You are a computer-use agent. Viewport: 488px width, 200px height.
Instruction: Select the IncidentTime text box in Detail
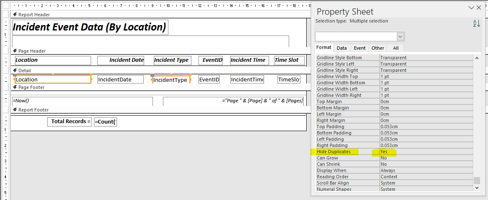[x=247, y=80]
